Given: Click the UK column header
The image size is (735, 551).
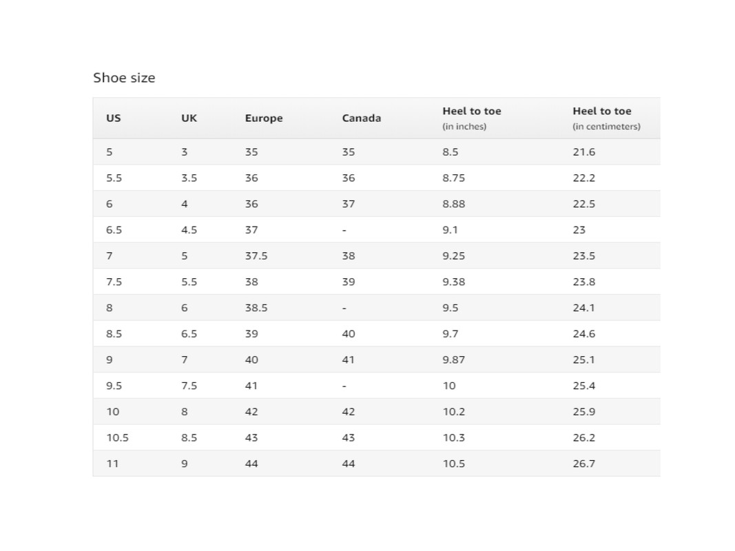Looking at the screenshot, I should tap(189, 118).
